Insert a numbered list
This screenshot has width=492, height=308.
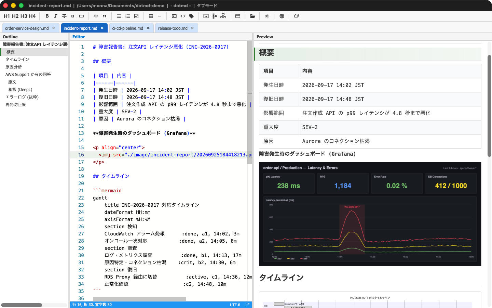[x=128, y=16]
